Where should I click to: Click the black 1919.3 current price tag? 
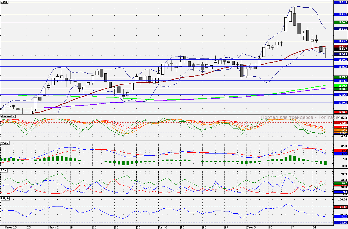[341, 49]
